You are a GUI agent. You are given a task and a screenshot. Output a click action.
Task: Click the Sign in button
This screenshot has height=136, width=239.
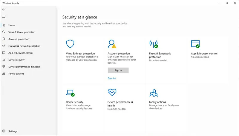118,70
